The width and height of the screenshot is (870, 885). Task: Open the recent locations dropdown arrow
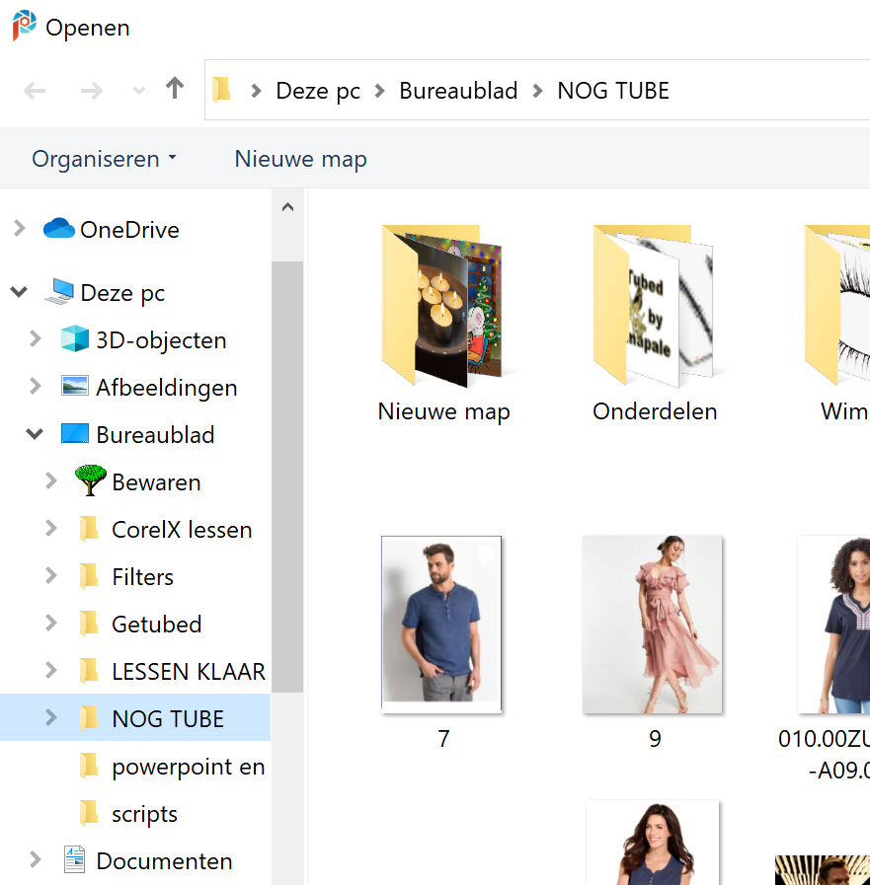[139, 91]
